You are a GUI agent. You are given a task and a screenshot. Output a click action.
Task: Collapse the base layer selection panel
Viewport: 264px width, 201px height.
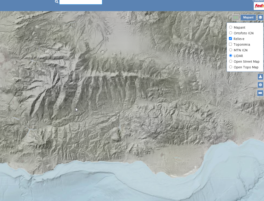[x=260, y=17]
